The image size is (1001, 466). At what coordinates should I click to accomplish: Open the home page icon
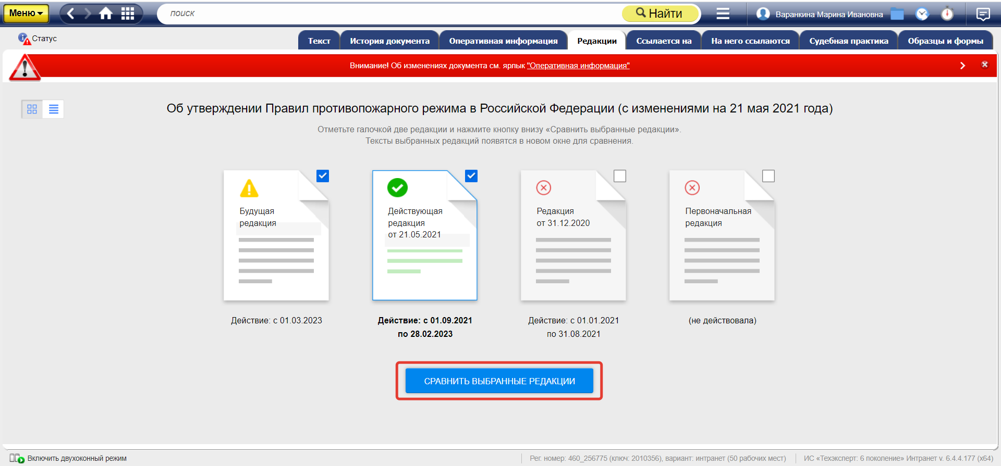click(x=106, y=14)
